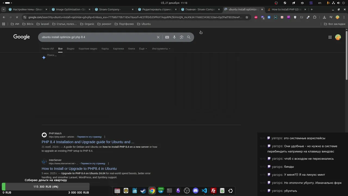Click the Google logo
The height and width of the screenshot is (196, 348).
pyautogui.click(x=21, y=37)
